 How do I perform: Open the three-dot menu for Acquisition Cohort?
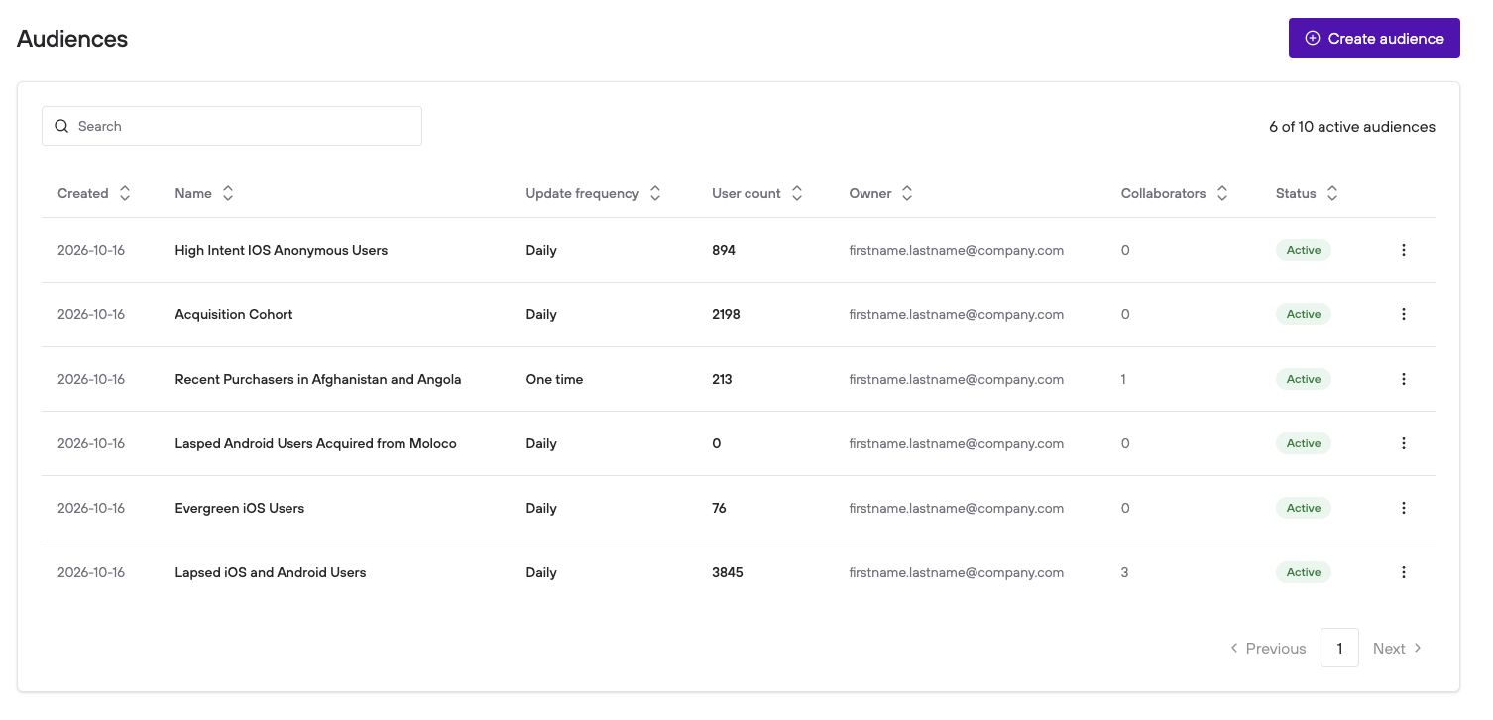coord(1403,314)
